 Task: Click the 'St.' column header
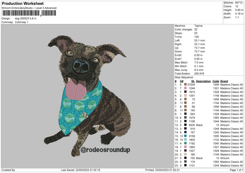tap(193, 81)
